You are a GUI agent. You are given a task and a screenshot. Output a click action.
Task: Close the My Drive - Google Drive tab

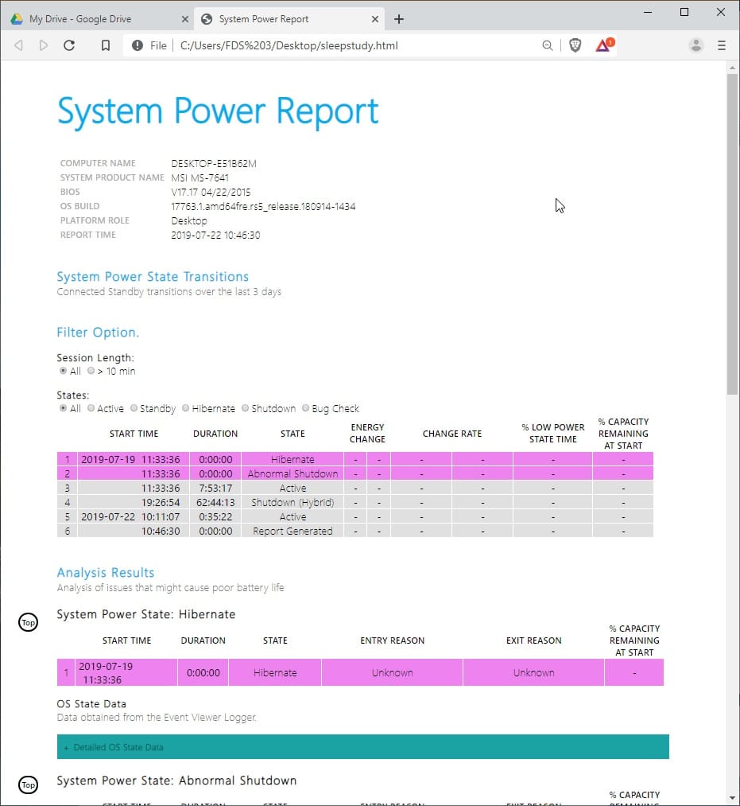click(185, 19)
